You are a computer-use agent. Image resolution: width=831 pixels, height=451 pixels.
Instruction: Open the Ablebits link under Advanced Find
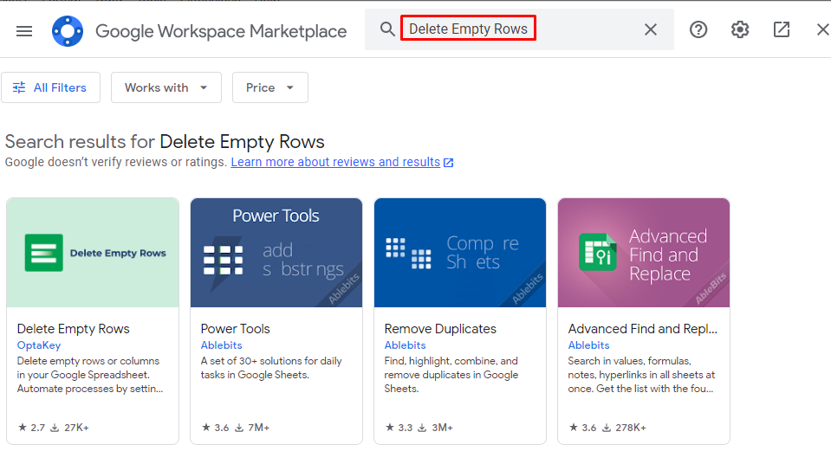tap(588, 345)
